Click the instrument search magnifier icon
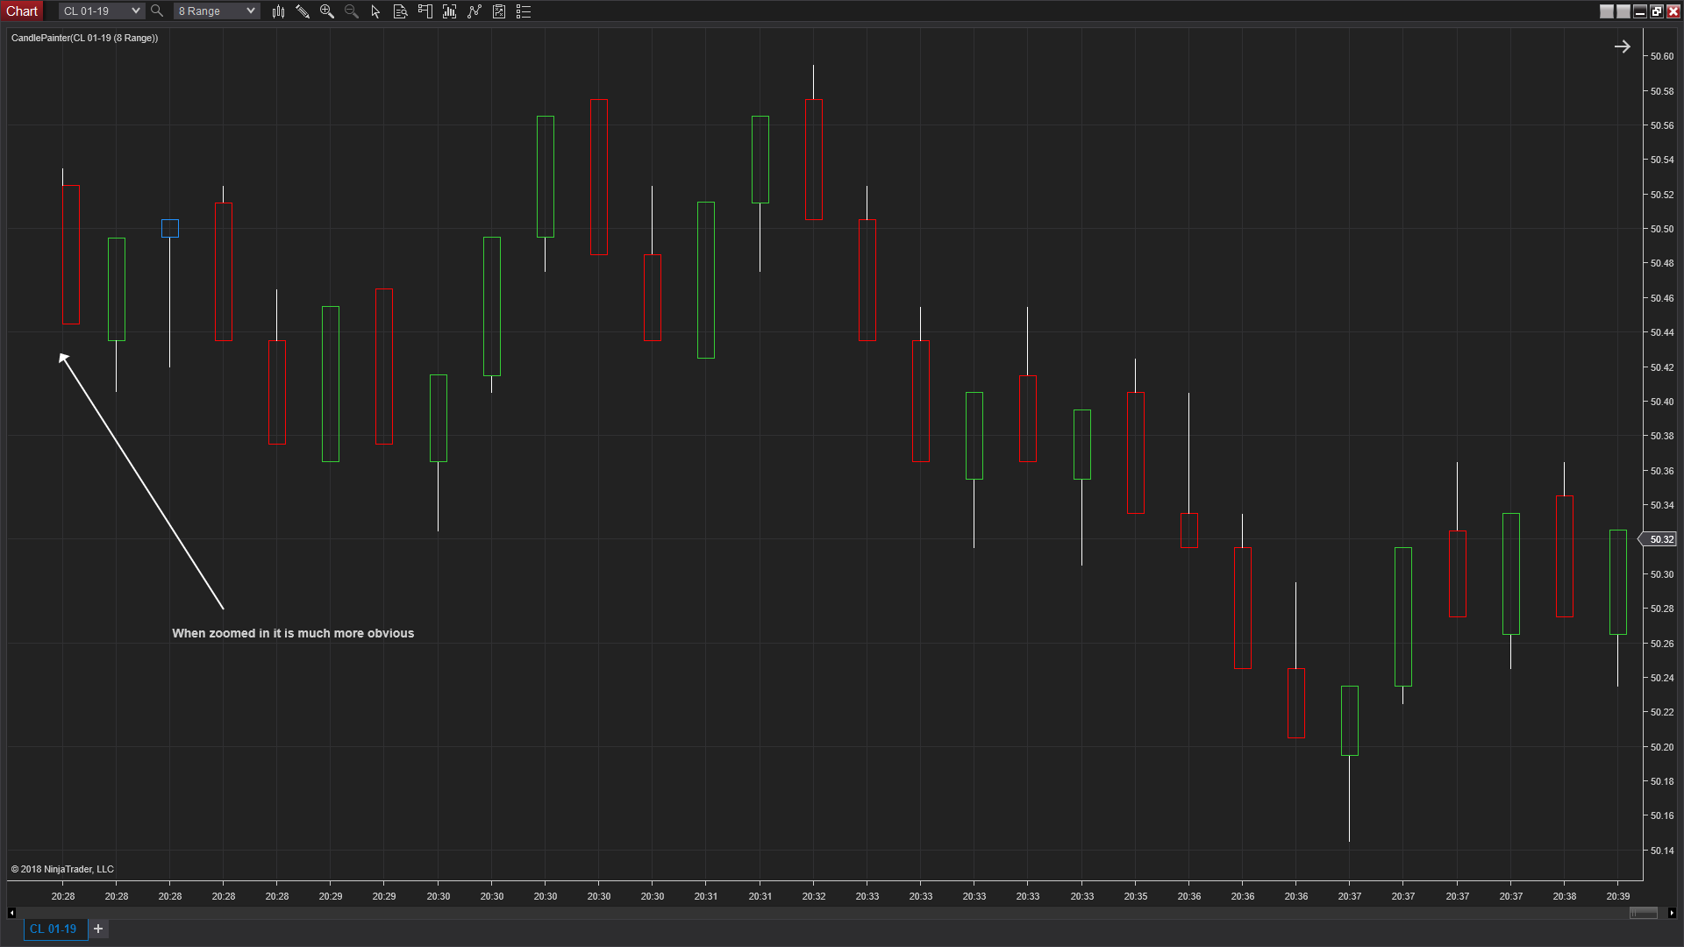1684x947 pixels. coord(157,11)
